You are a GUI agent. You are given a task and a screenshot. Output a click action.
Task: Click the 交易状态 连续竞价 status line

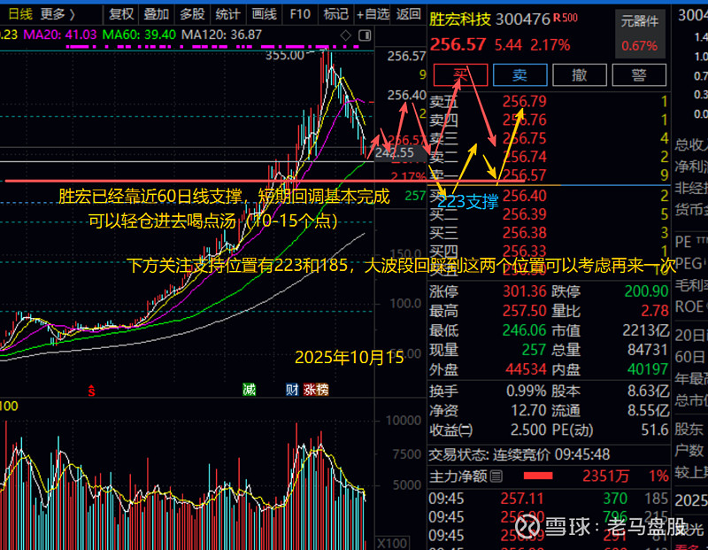(x=519, y=454)
